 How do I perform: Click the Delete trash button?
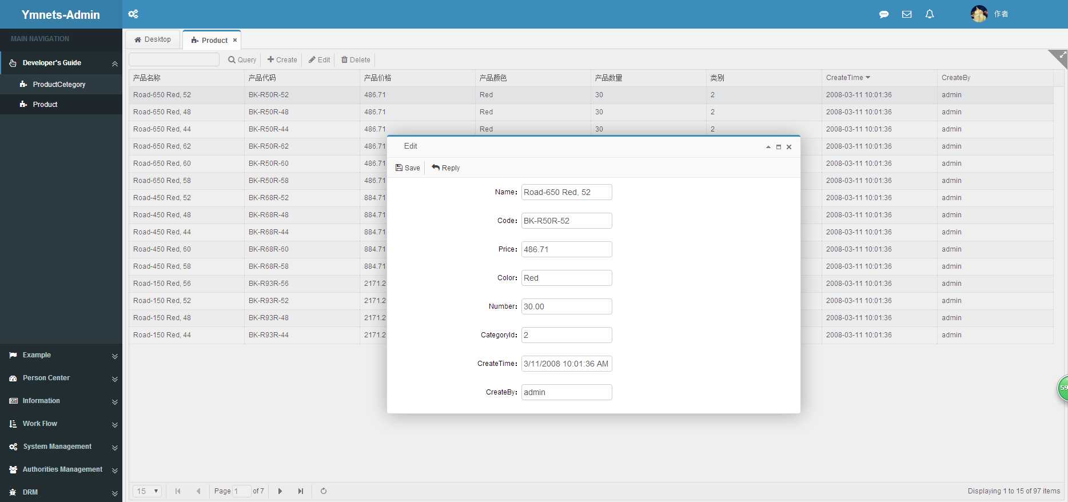coord(356,59)
